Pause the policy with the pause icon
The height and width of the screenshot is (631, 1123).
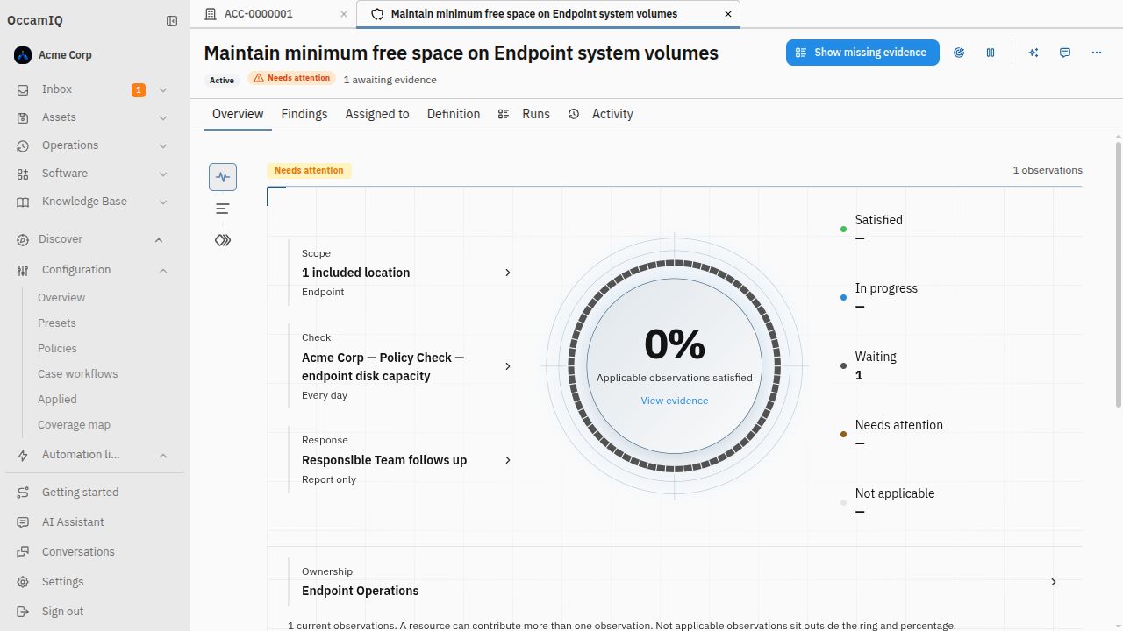(991, 53)
